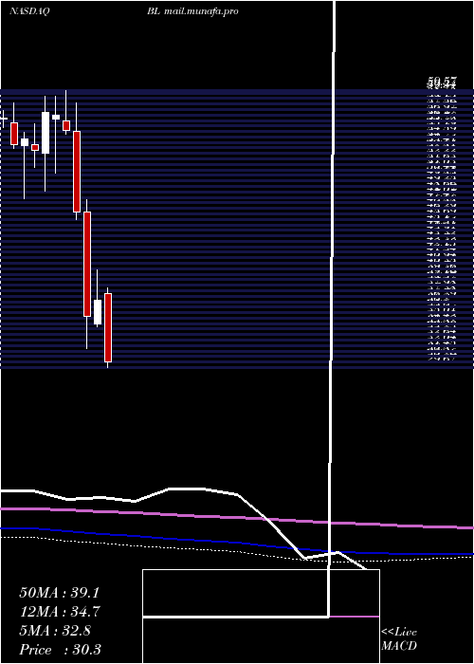Click the <<Live MACD label

pyautogui.click(x=399, y=639)
